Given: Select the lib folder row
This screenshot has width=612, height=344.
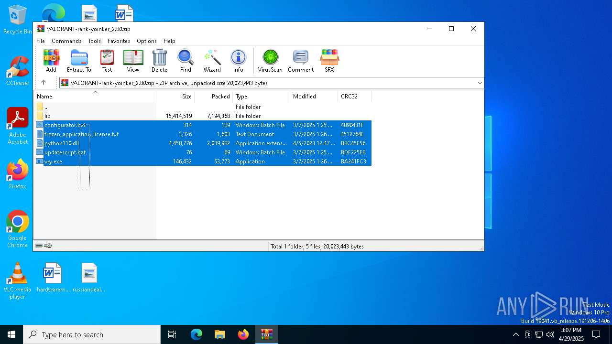Looking at the screenshot, I should [203, 116].
